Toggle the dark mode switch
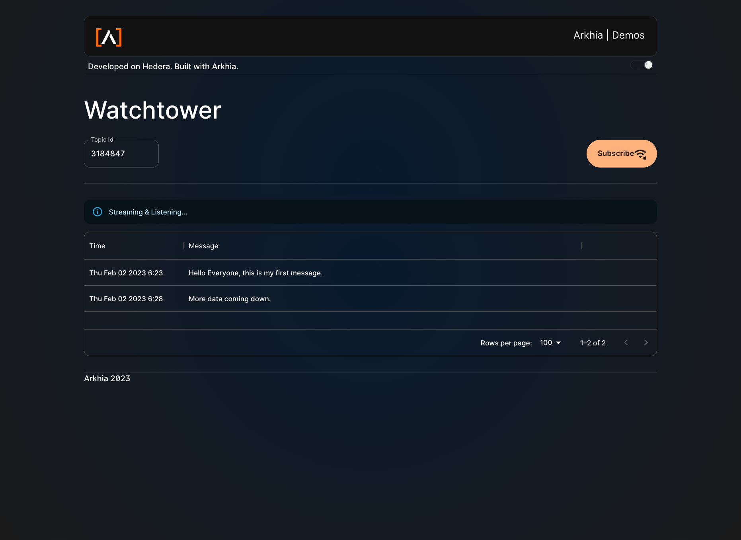Screen dimensions: 741x540 tap(642, 65)
